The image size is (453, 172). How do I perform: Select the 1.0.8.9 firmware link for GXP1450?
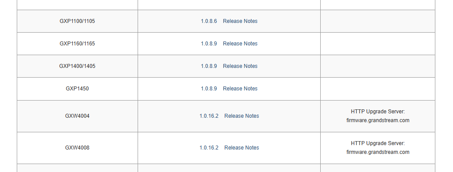(209, 89)
